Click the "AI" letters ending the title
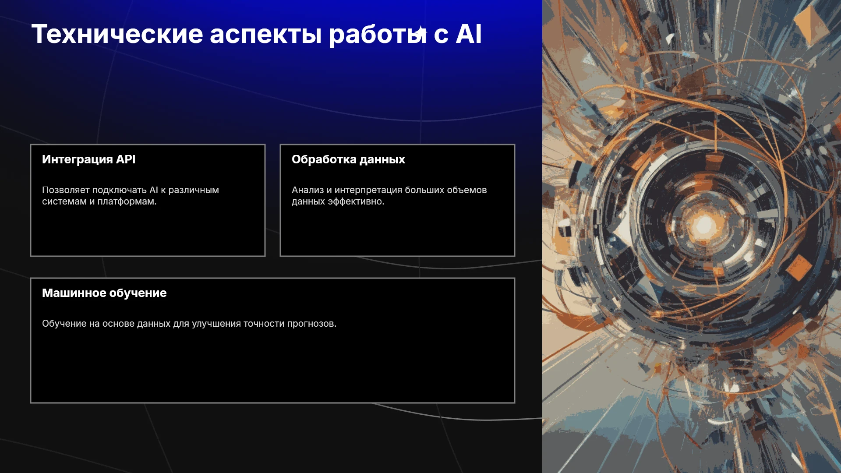Screen dimensions: 841x473 point(469,34)
